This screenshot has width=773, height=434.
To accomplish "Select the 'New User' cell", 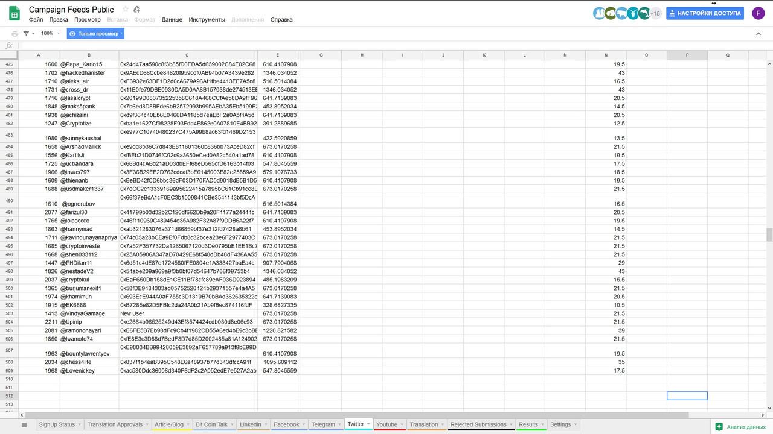I will [187, 313].
